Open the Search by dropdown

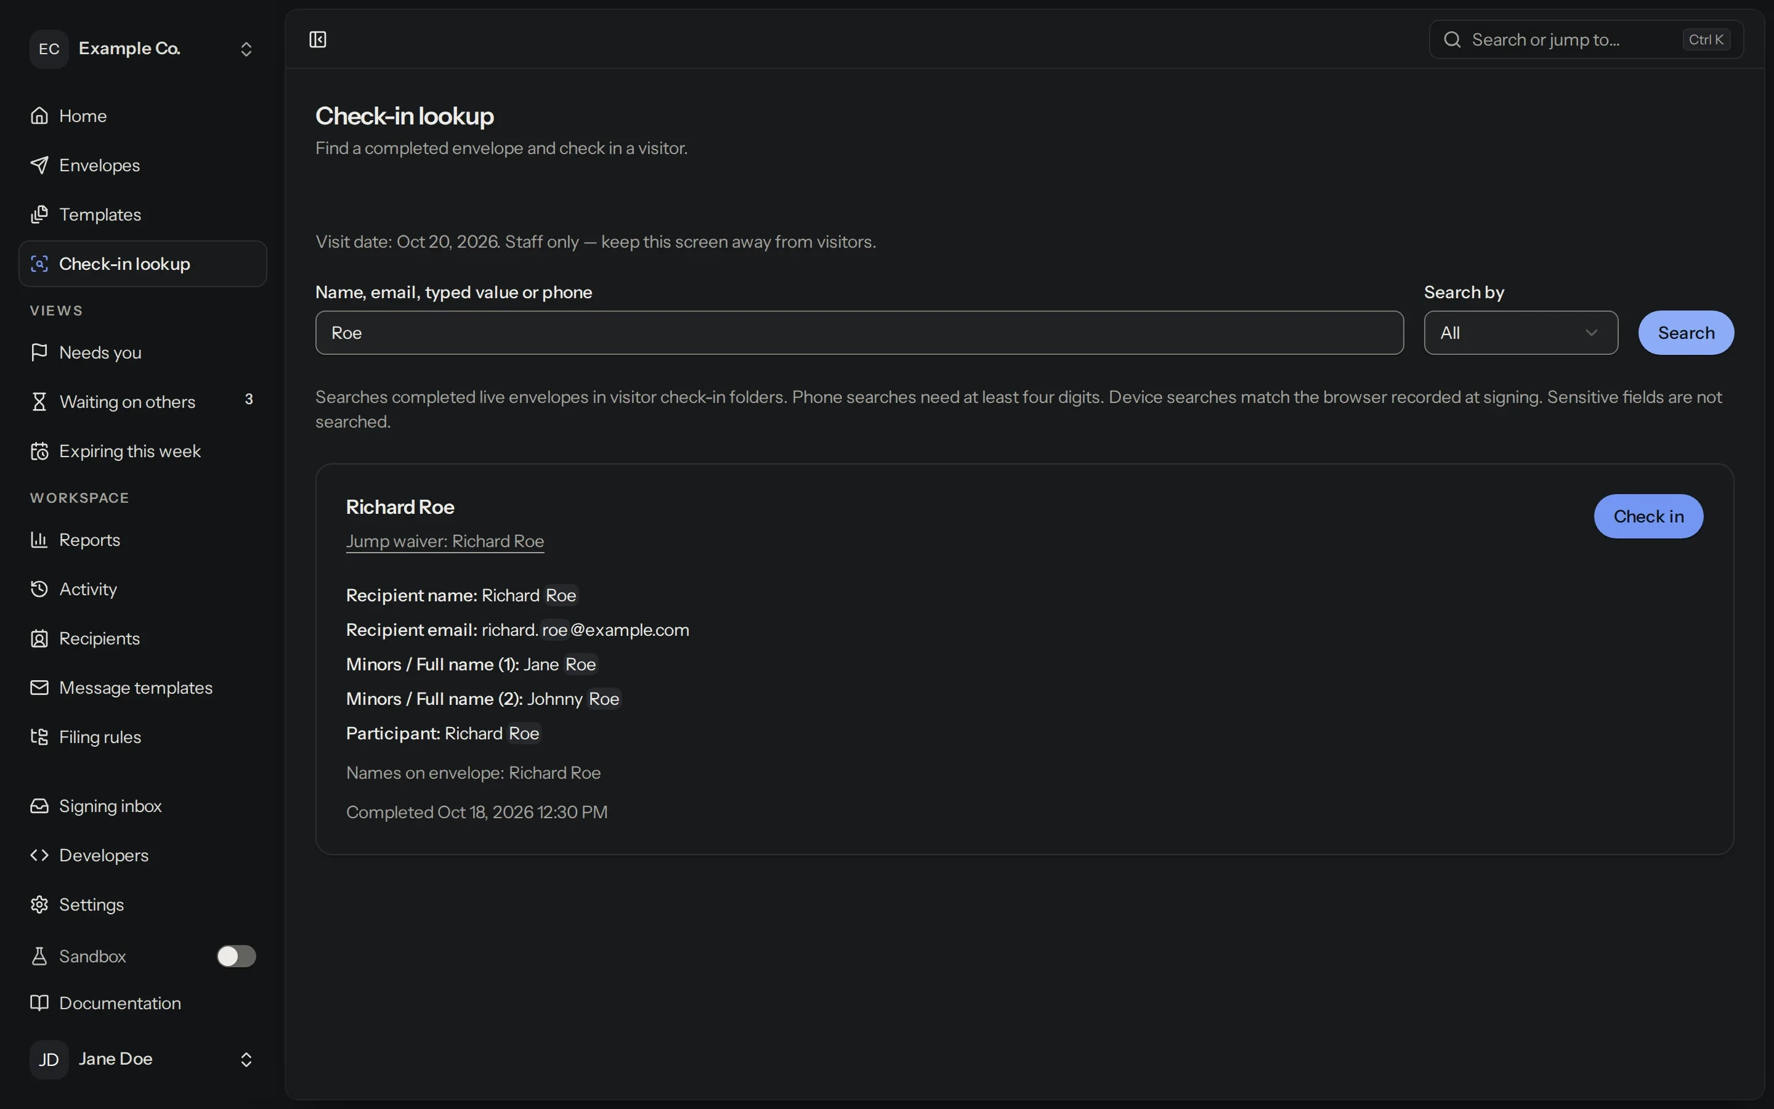[x=1520, y=333]
